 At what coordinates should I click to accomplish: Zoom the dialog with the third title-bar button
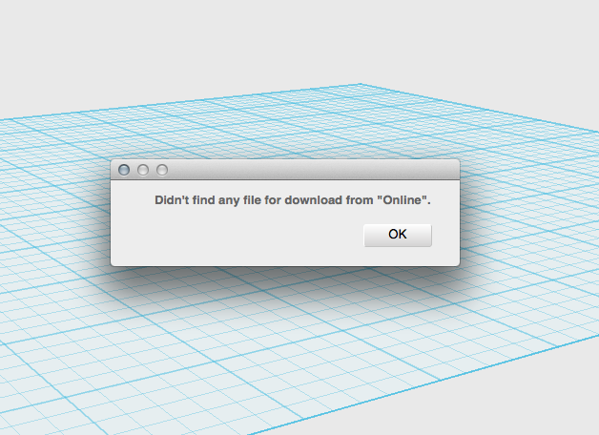tap(162, 170)
